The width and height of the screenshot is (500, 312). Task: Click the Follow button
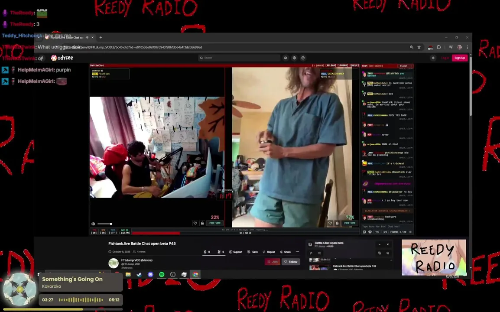pyautogui.click(x=291, y=262)
